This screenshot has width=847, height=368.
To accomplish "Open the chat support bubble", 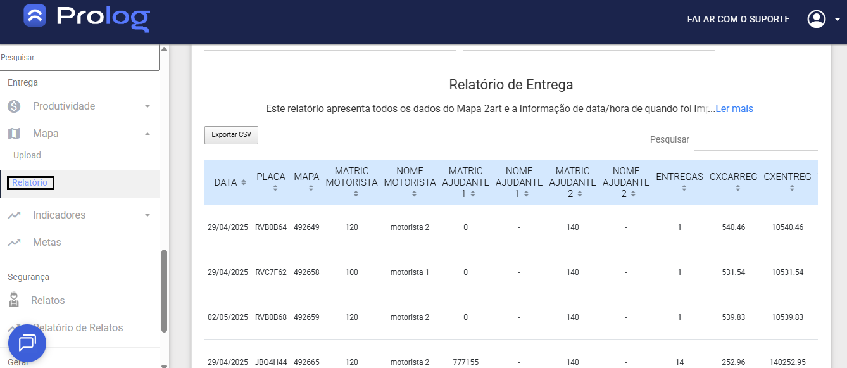I will click(27, 343).
